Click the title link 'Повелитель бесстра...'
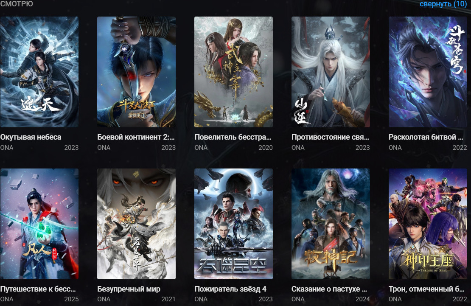 [233, 137]
